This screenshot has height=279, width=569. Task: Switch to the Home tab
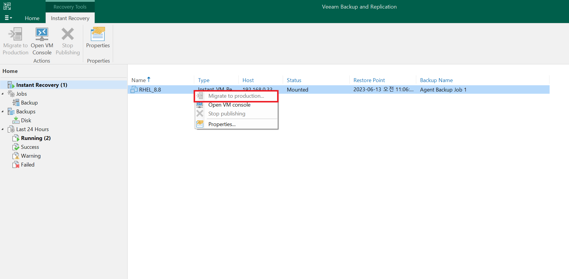pos(32,18)
